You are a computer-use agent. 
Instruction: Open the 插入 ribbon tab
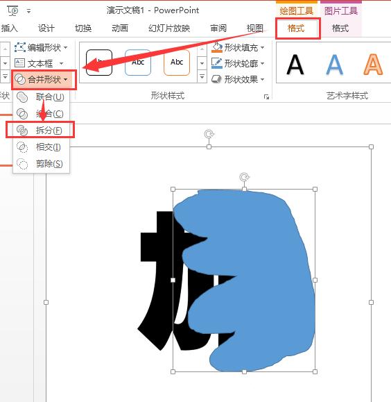pos(9,28)
